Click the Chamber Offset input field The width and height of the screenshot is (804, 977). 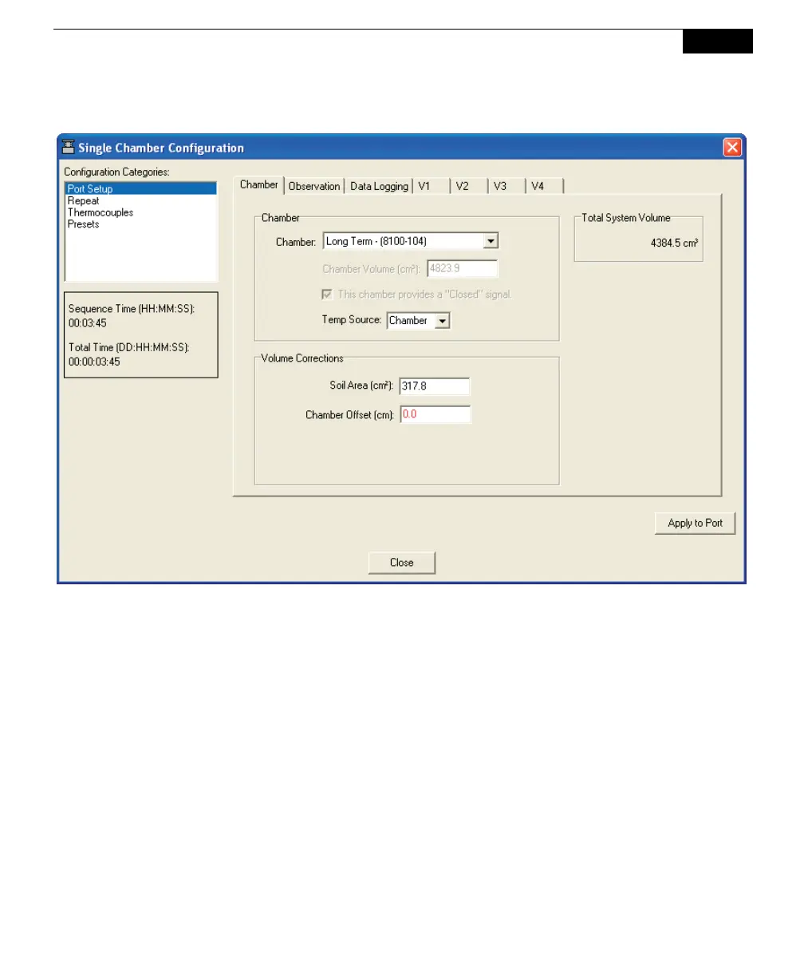[x=435, y=415]
